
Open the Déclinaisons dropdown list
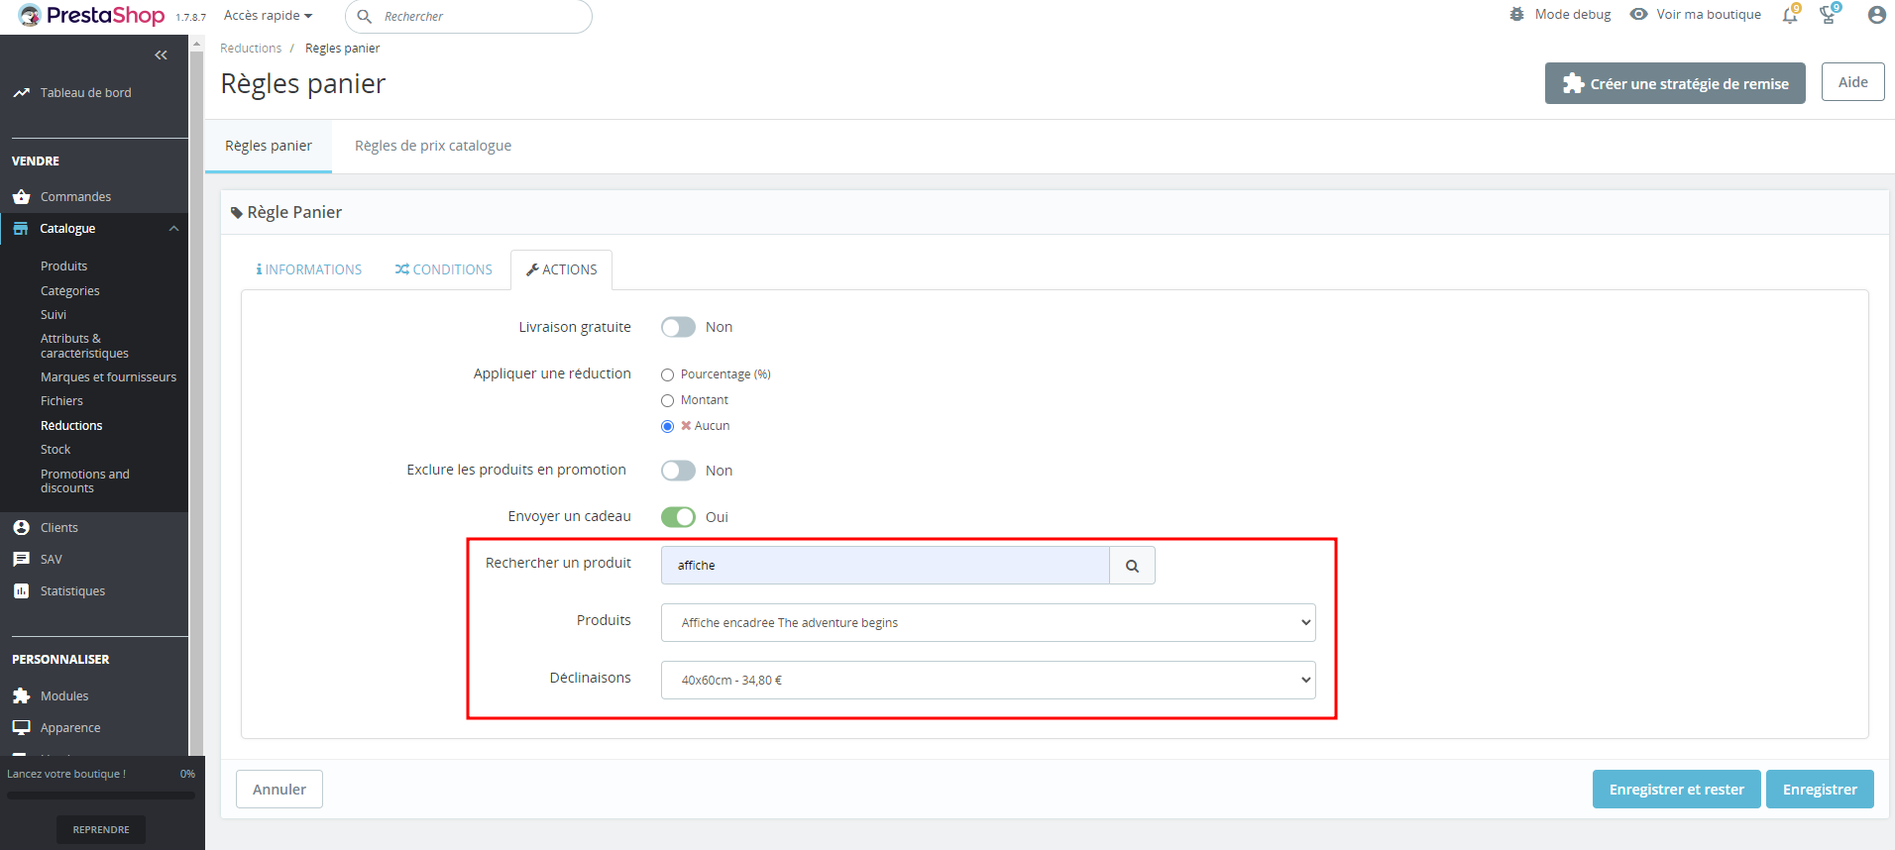pos(988,681)
